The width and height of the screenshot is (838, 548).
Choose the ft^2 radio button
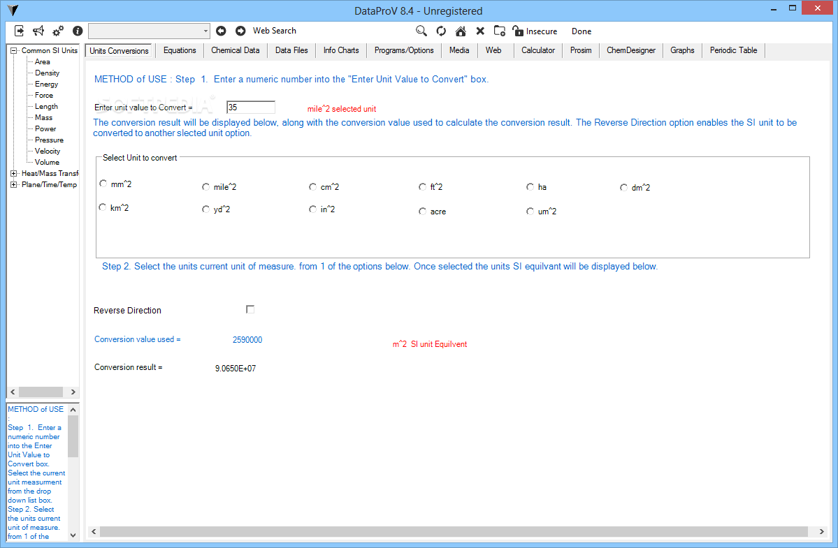[422, 187]
